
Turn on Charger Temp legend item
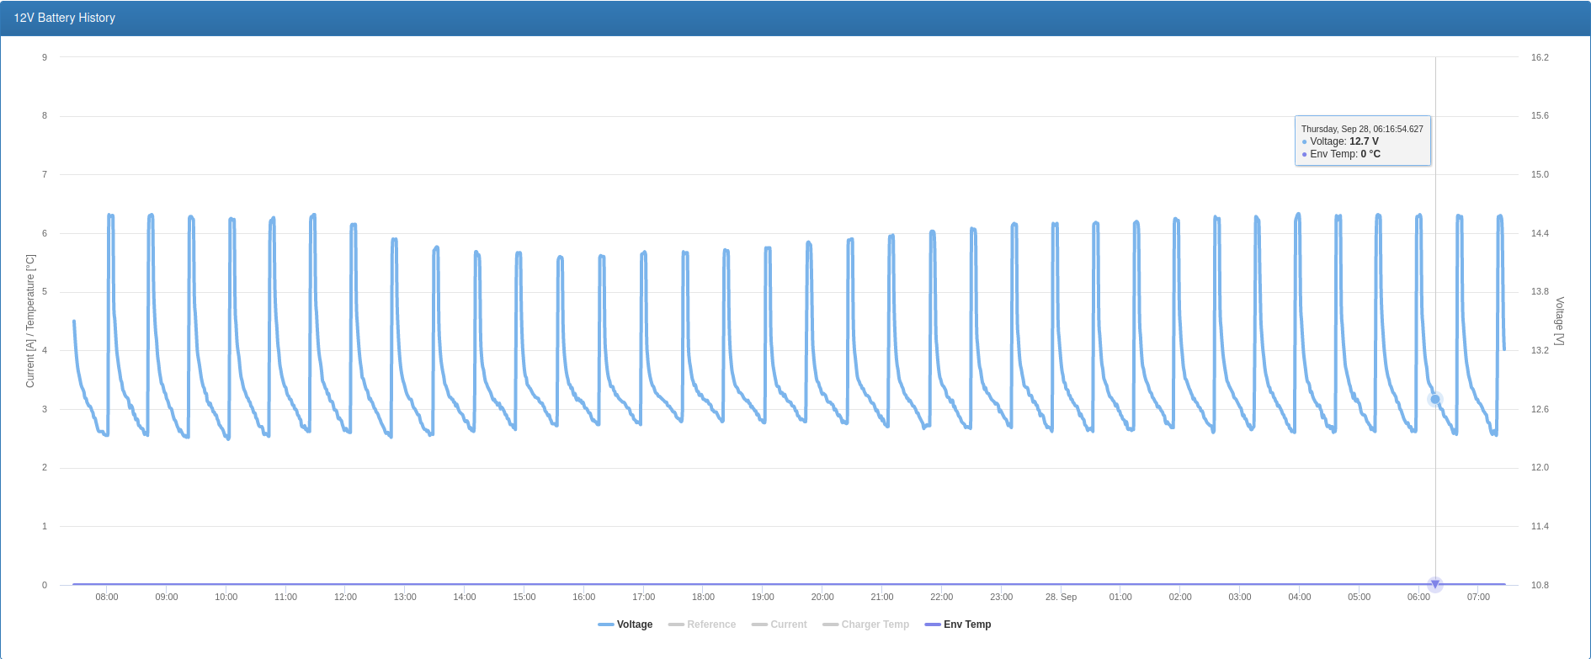tap(875, 624)
